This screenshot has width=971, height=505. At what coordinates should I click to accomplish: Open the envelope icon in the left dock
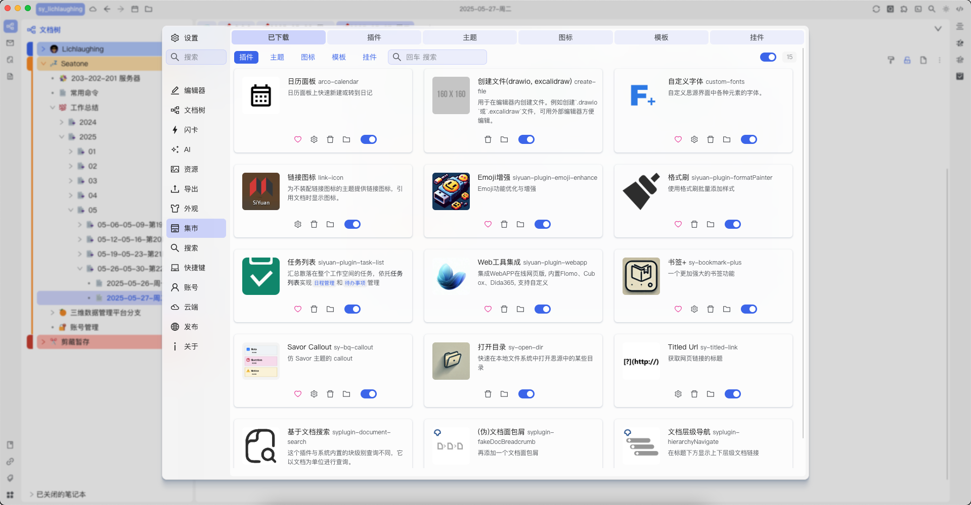pyautogui.click(x=10, y=43)
